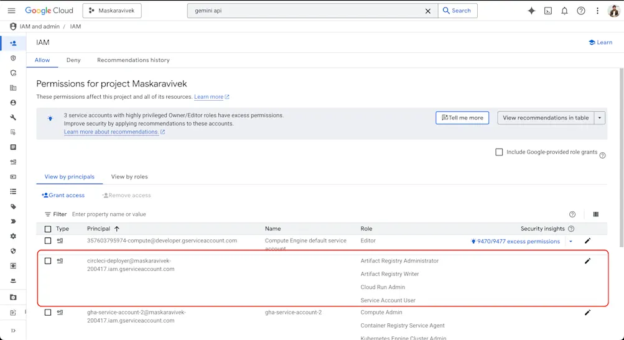624x340 pixels.
Task: Edit the gha-service-account-2 principal with pencil
Action: click(587, 313)
